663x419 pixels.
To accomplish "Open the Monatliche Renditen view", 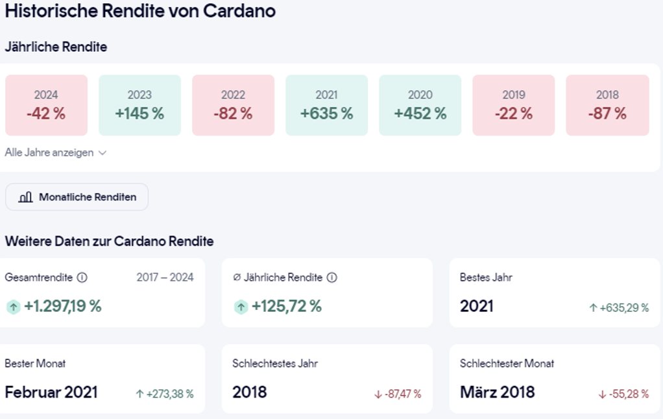I will coord(77,197).
